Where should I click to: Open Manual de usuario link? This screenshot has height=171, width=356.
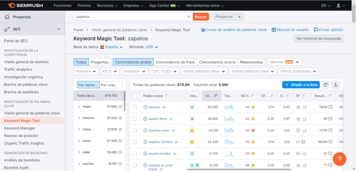coord(290,30)
